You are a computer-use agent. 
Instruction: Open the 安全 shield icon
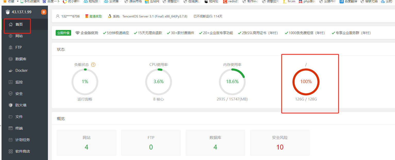coord(11,94)
